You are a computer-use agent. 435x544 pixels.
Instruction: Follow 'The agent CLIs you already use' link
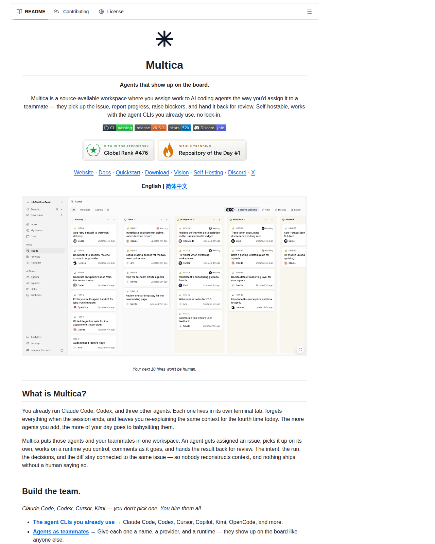coord(74,522)
